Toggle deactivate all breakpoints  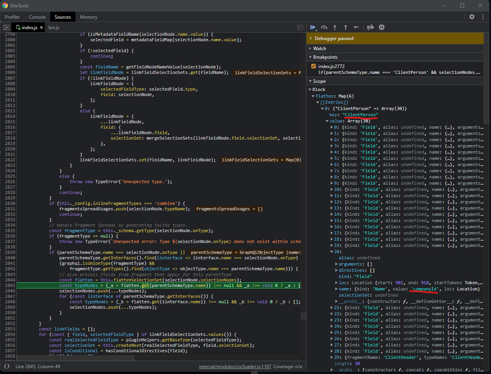370,27
